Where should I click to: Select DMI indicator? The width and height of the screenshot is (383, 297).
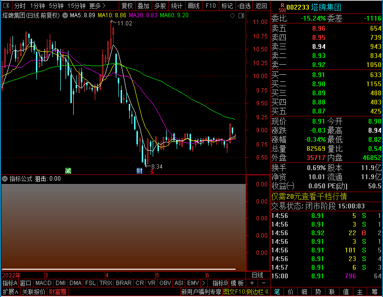pyautogui.click(x=60, y=283)
